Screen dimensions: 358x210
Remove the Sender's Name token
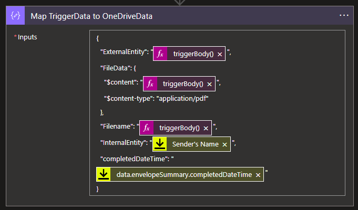click(225, 144)
